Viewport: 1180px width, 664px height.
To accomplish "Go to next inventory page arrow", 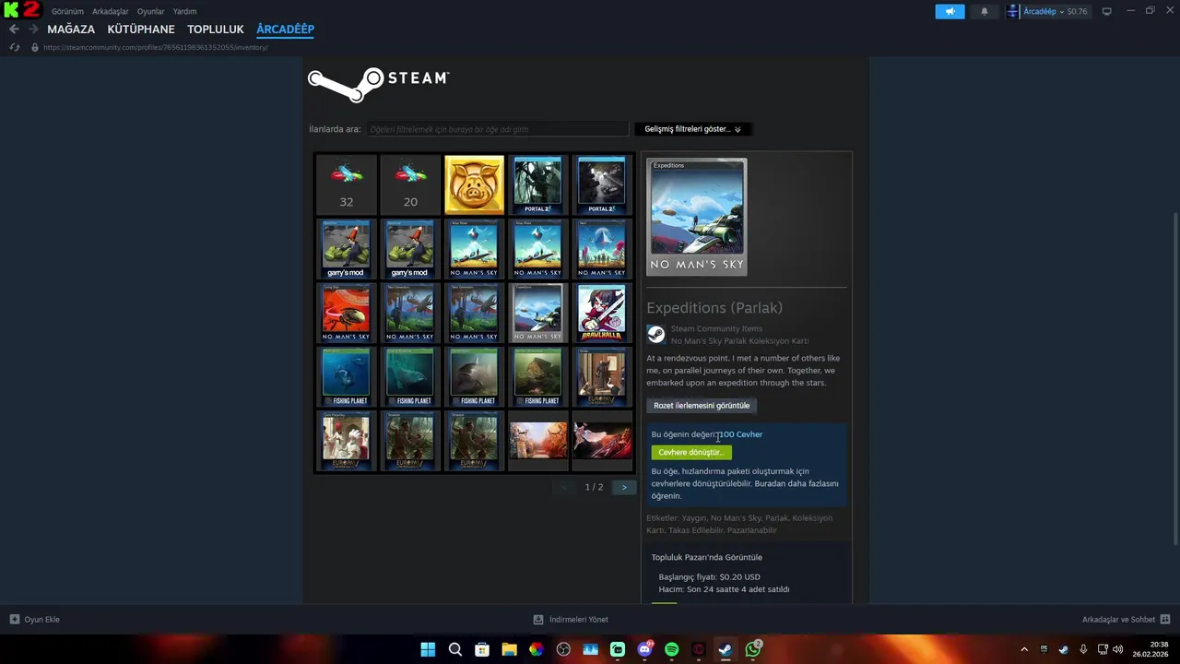I will pyautogui.click(x=624, y=487).
